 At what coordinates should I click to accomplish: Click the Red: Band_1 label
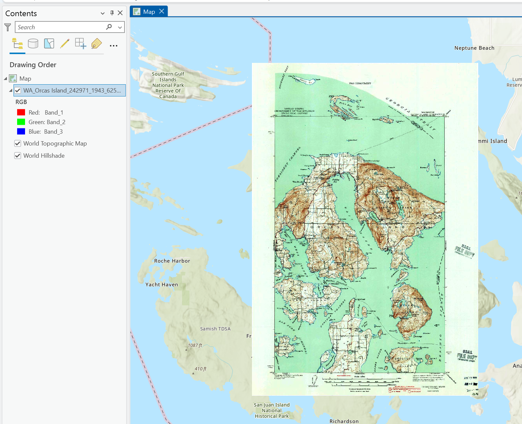[46, 112]
